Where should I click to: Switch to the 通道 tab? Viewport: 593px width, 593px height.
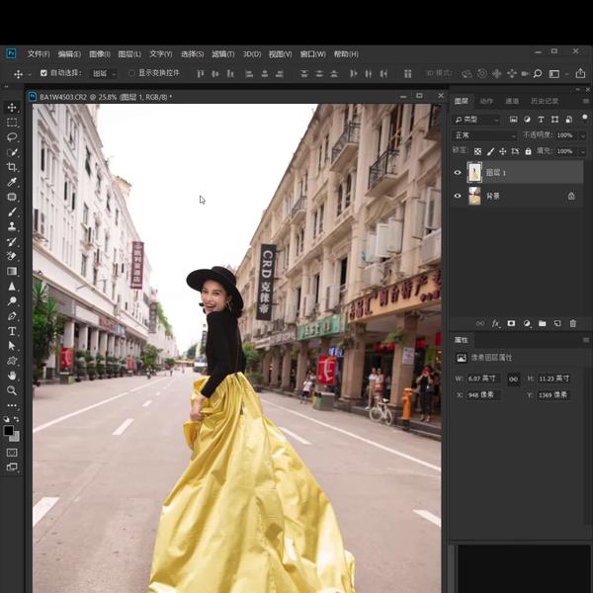pos(512,101)
